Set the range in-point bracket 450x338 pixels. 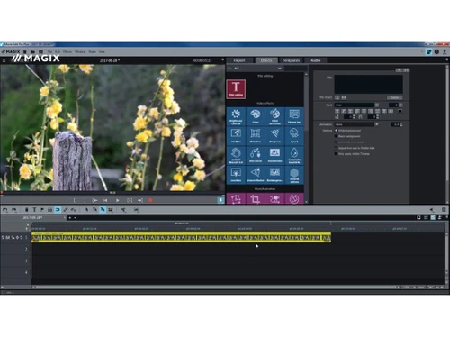pos(75,200)
